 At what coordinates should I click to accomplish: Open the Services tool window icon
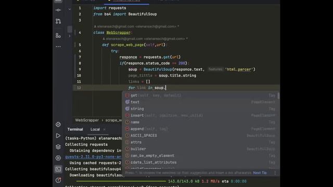(x=58, y=158)
